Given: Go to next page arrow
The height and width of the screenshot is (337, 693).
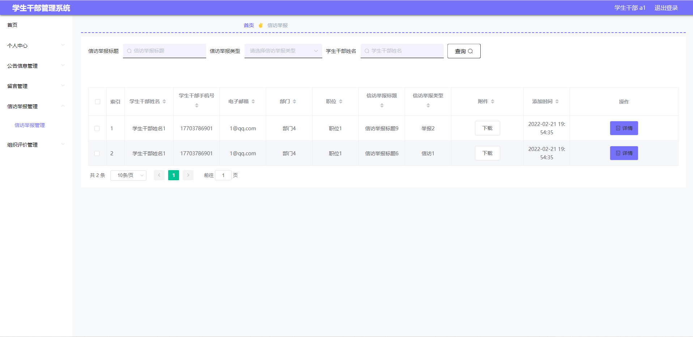Looking at the screenshot, I should 188,175.
